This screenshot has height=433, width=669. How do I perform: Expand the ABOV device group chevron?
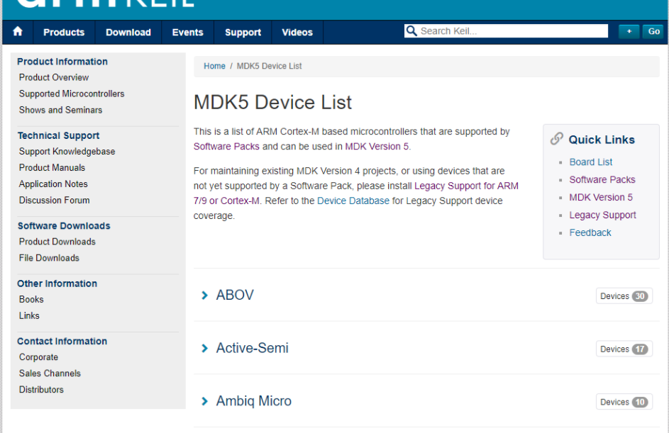click(205, 295)
